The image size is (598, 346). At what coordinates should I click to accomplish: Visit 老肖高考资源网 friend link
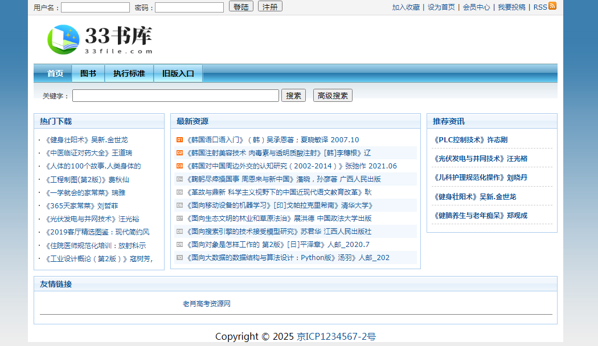coord(207,304)
